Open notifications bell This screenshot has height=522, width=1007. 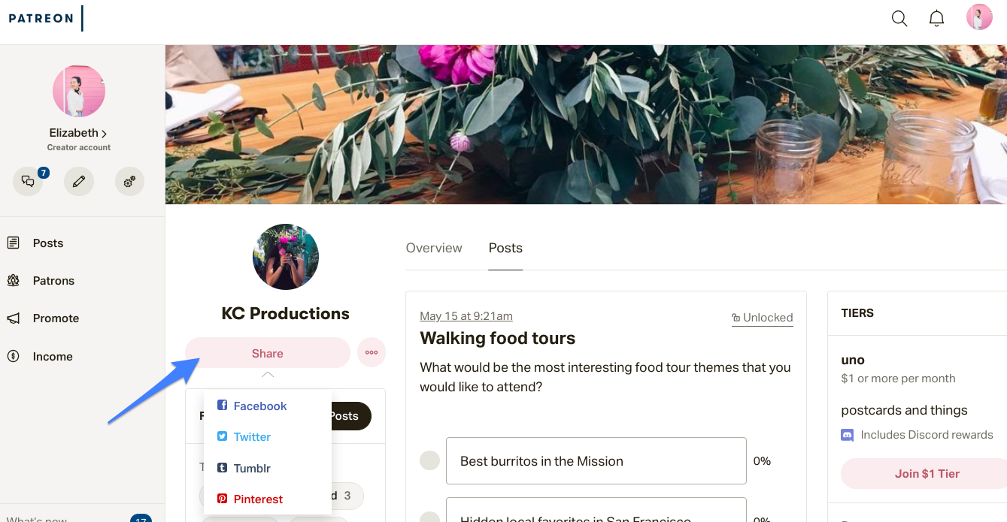936,19
